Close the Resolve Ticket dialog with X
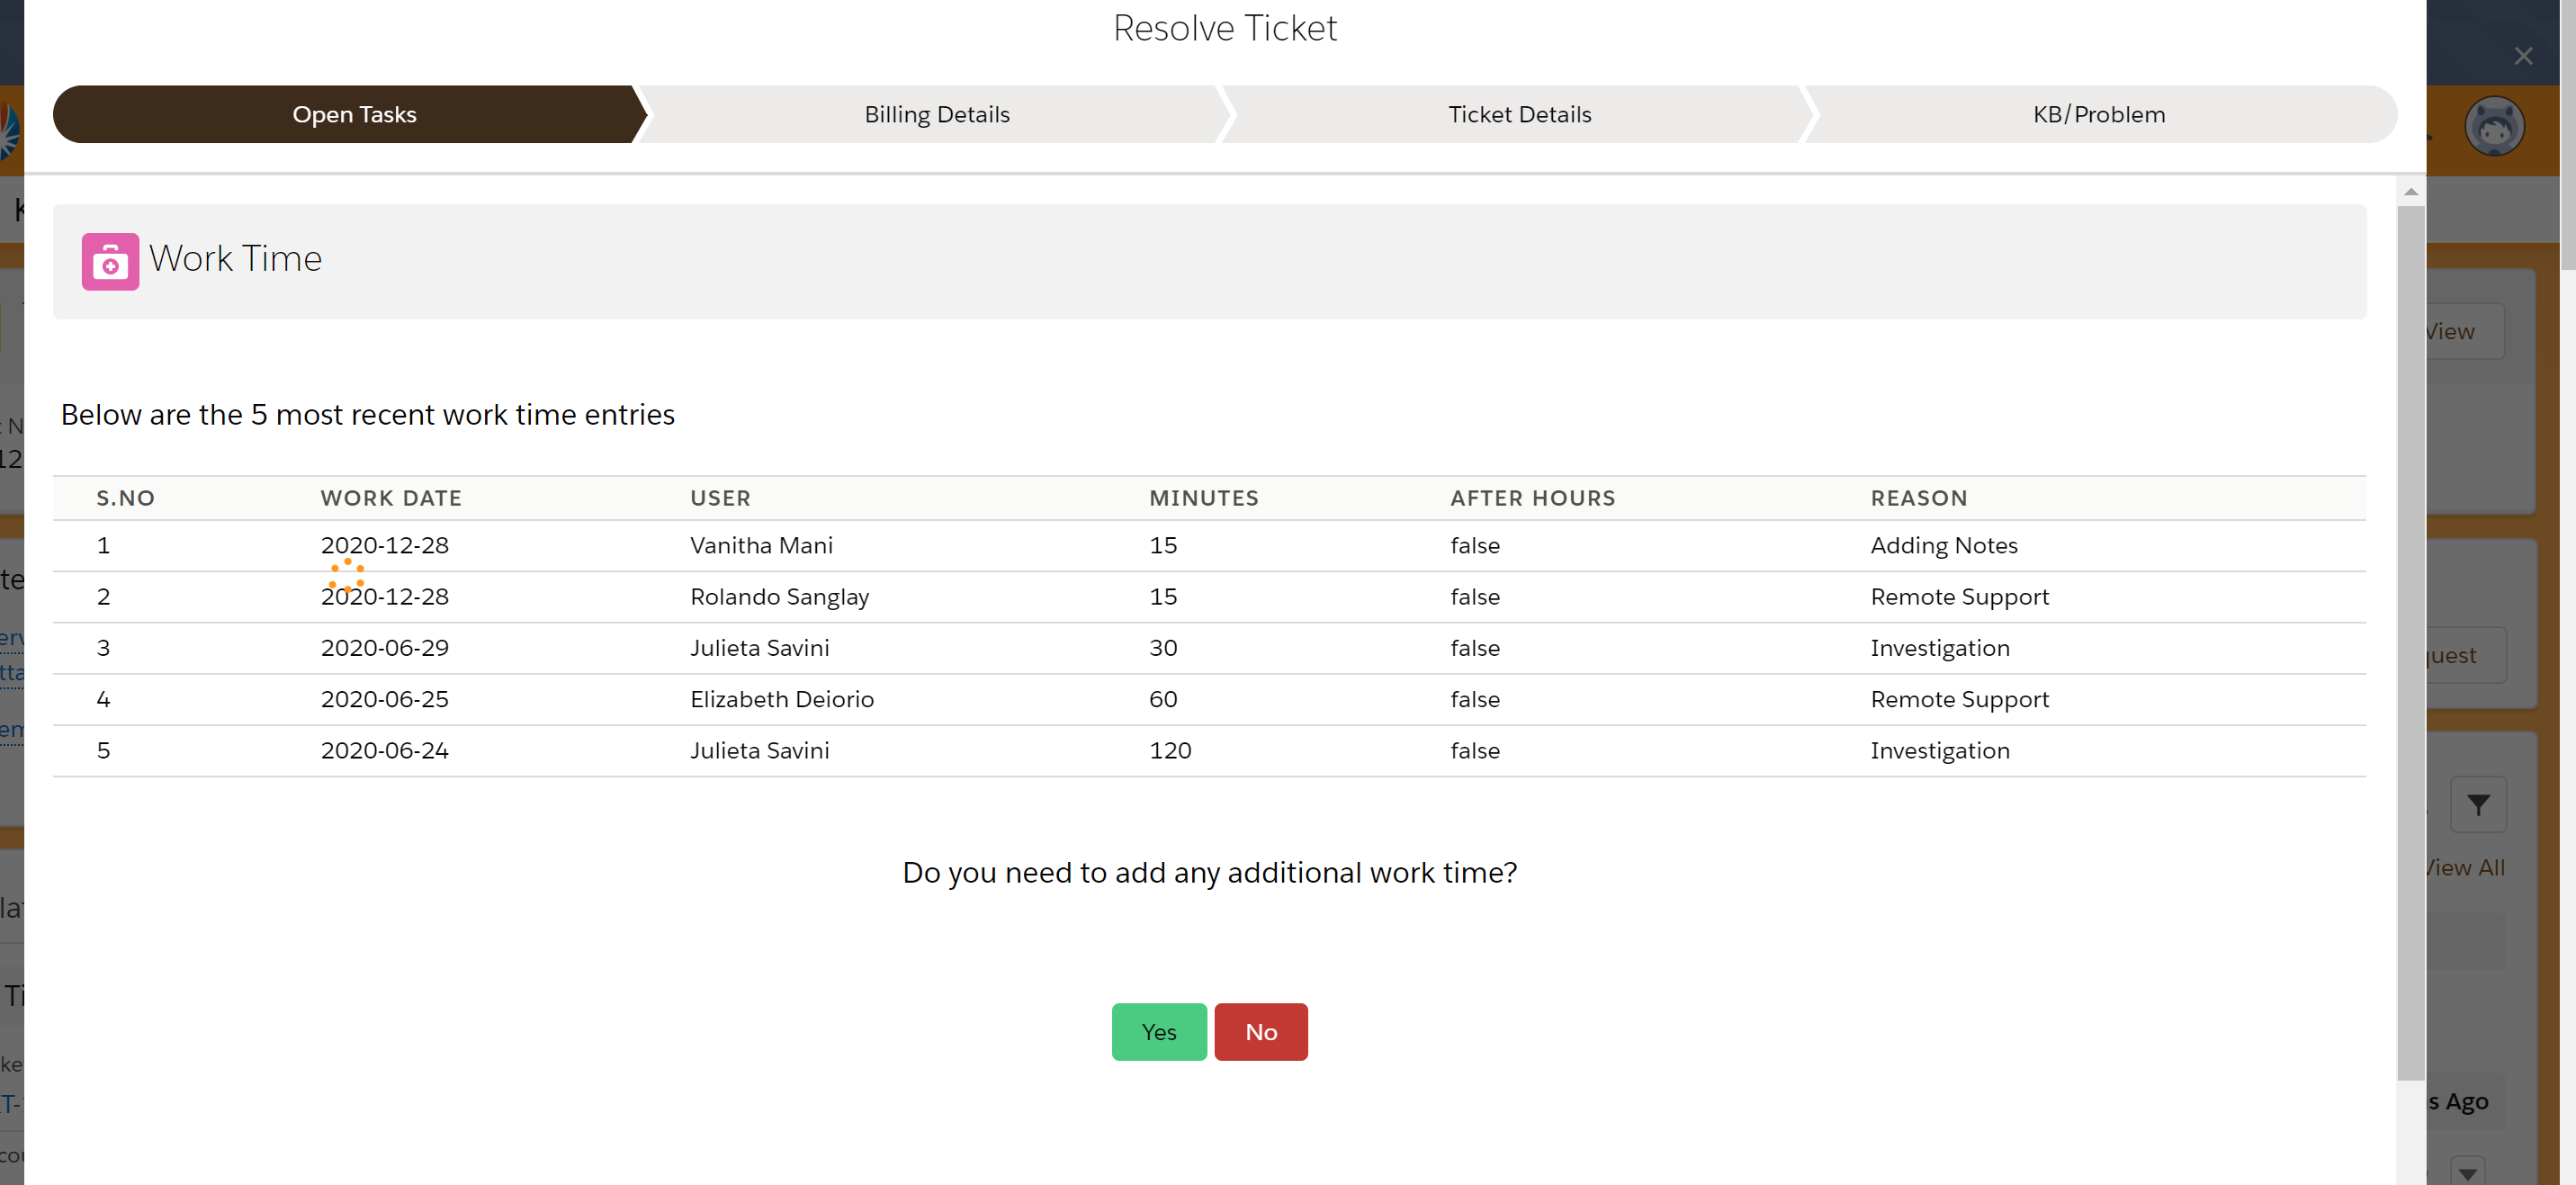The image size is (2576, 1185). click(x=2523, y=56)
